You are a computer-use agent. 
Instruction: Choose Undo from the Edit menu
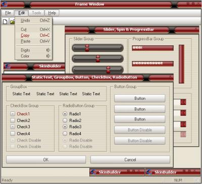tap(34, 21)
